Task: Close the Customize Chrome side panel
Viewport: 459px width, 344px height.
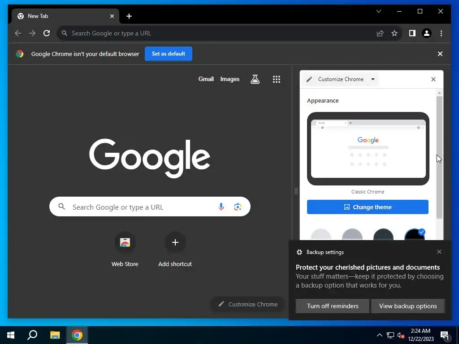Action: click(x=433, y=79)
